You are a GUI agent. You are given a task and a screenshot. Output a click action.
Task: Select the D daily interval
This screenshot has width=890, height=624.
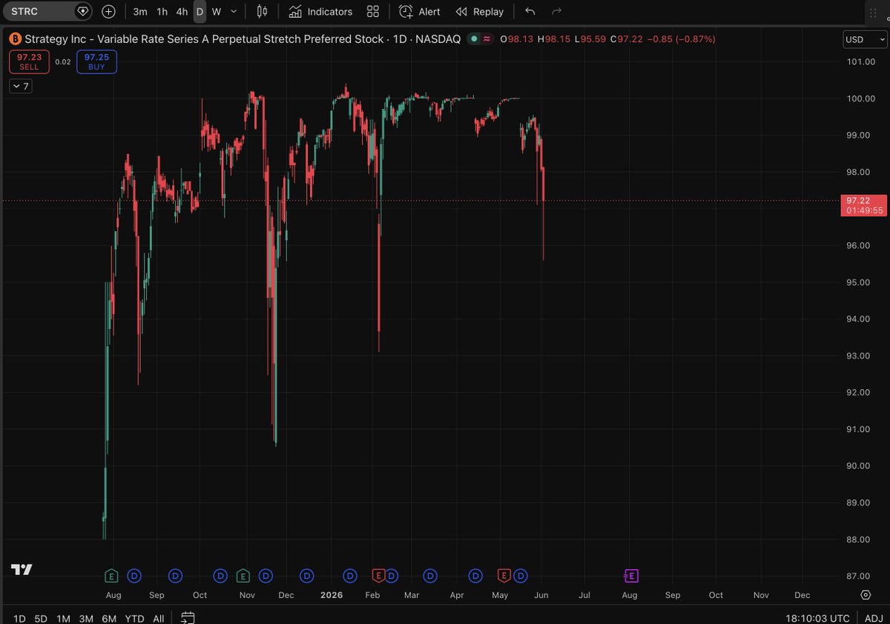coord(200,12)
